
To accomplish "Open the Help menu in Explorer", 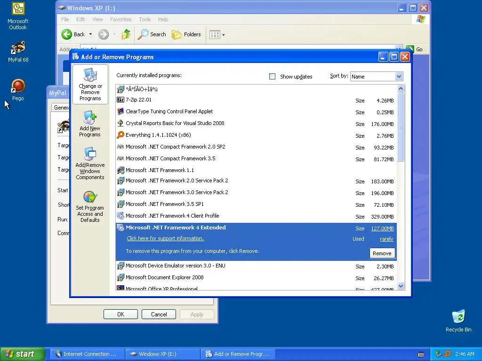I will [163, 19].
